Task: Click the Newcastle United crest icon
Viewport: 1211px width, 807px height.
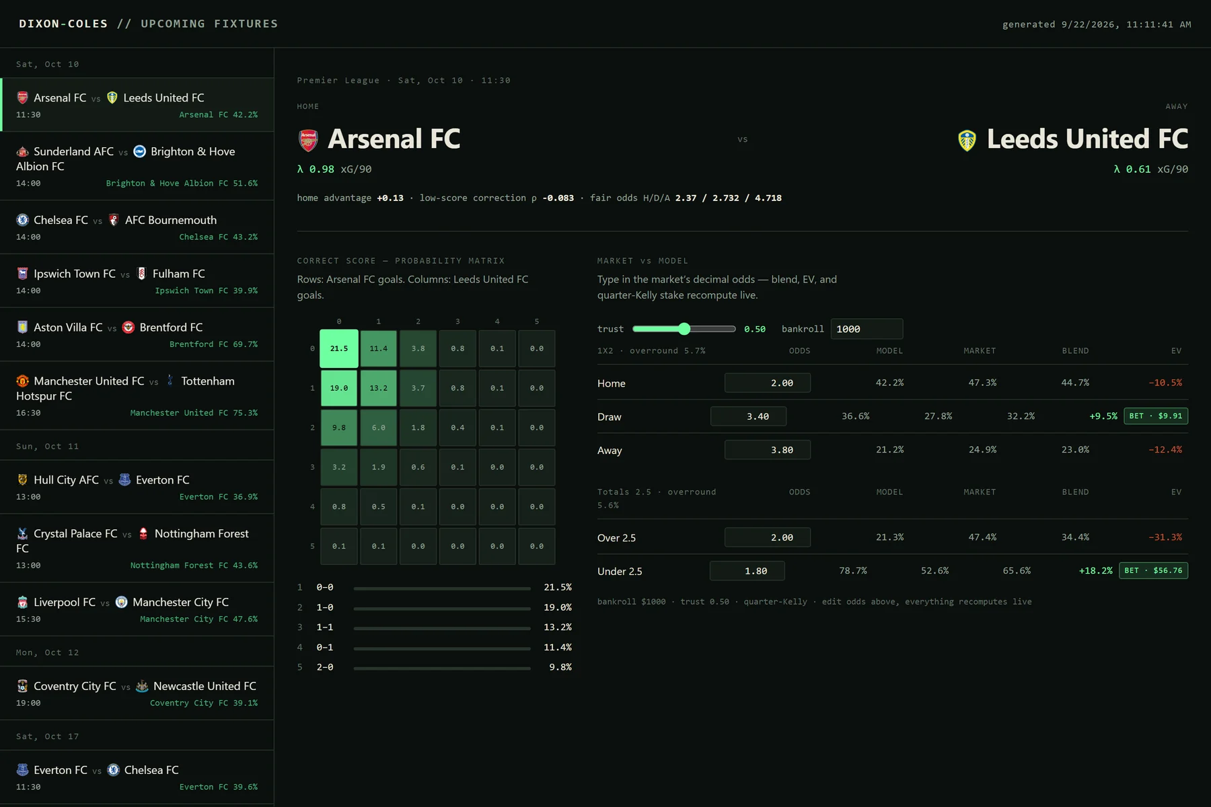Action: point(142,687)
